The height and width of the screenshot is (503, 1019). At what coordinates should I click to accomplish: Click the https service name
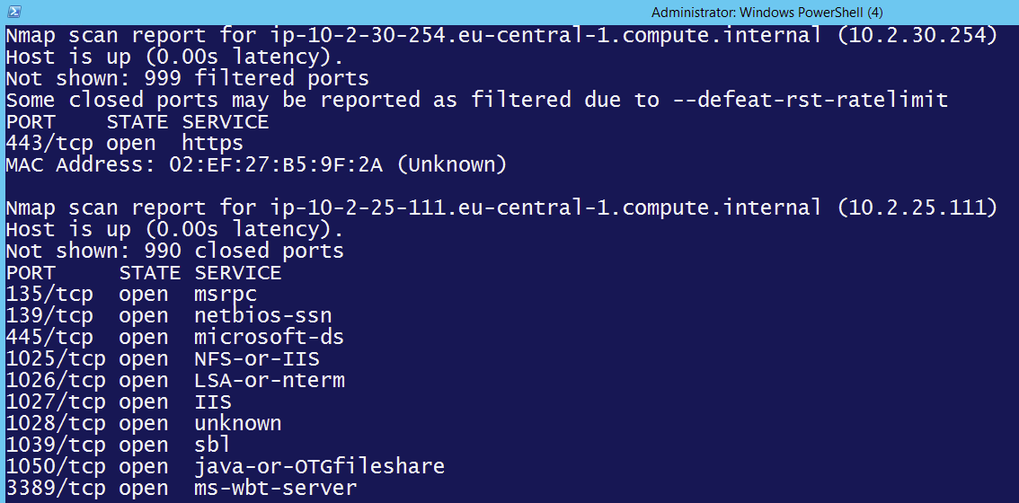(x=212, y=143)
